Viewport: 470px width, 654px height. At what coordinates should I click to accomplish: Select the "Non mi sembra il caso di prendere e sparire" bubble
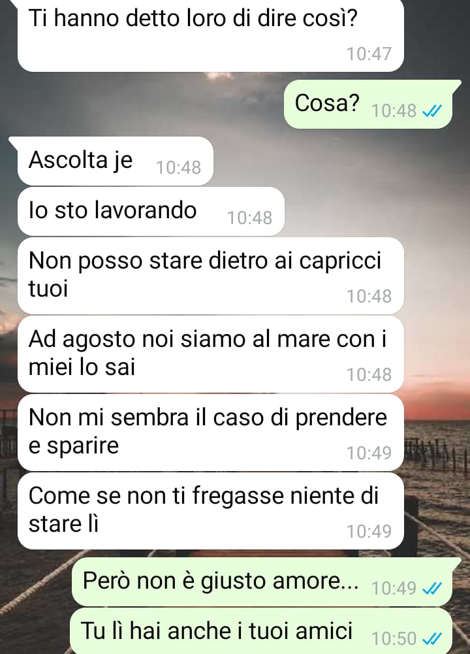(211, 433)
